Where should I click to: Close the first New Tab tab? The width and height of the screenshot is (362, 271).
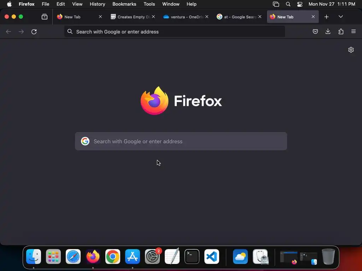tap(100, 17)
